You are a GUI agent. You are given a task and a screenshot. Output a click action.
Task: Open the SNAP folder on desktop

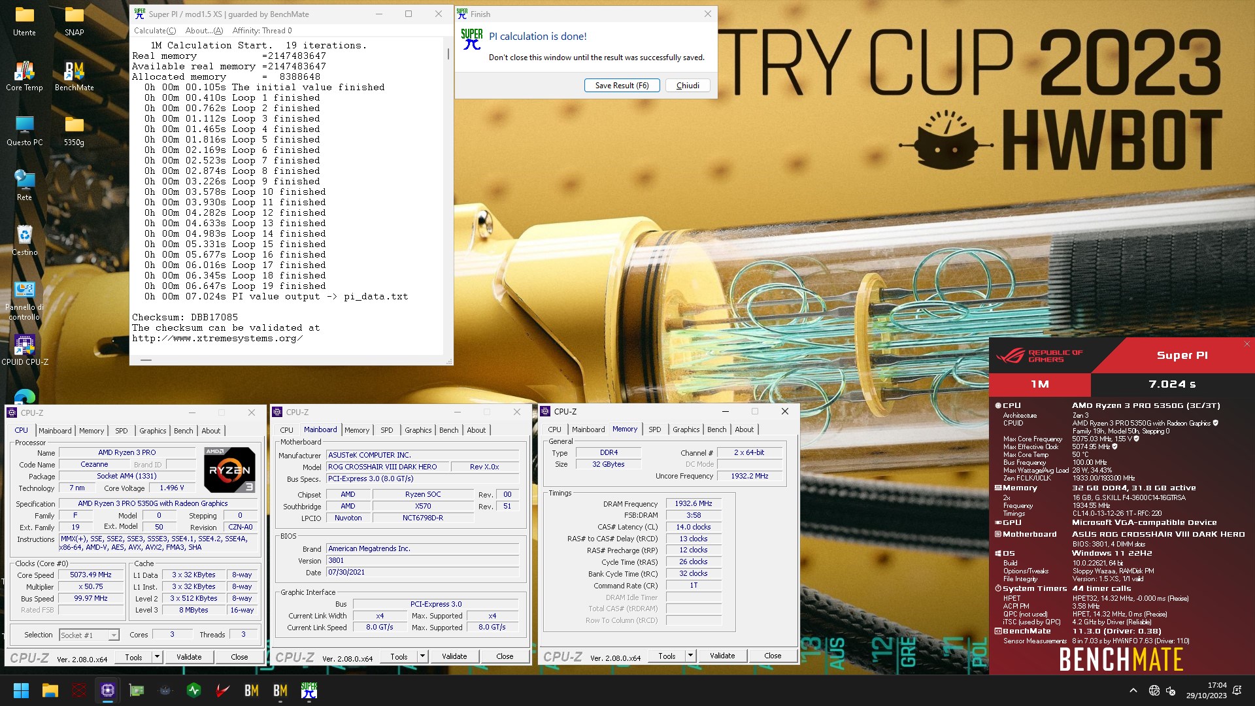point(74,21)
